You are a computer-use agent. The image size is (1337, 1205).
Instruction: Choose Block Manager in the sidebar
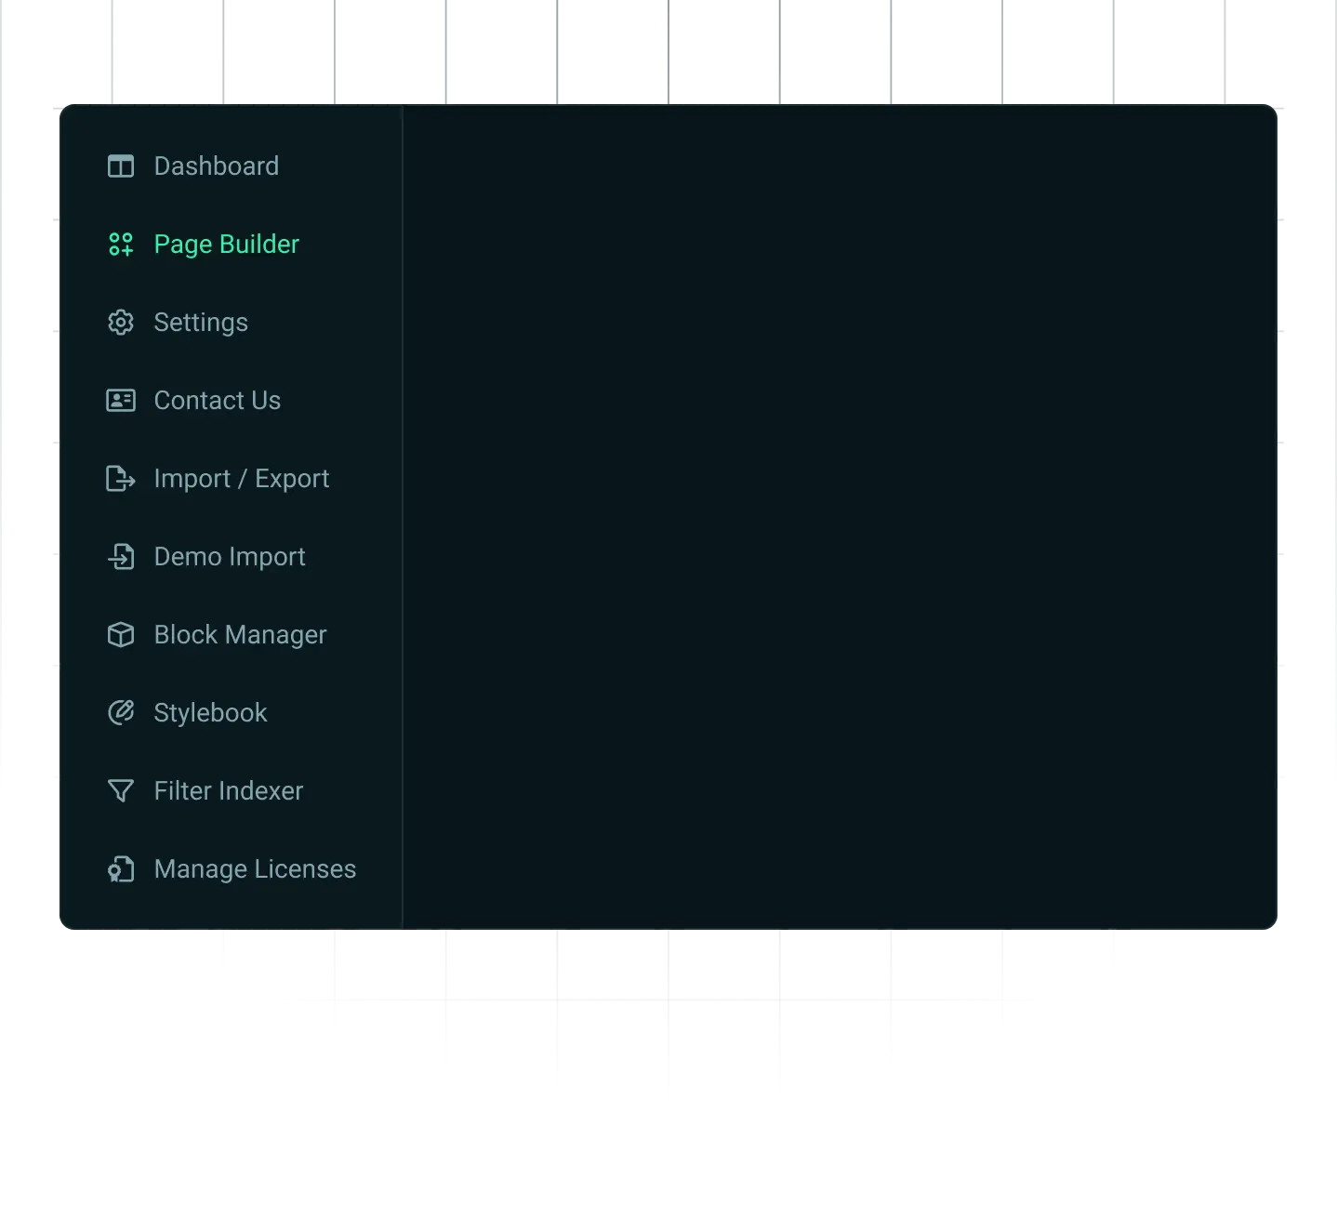(240, 635)
